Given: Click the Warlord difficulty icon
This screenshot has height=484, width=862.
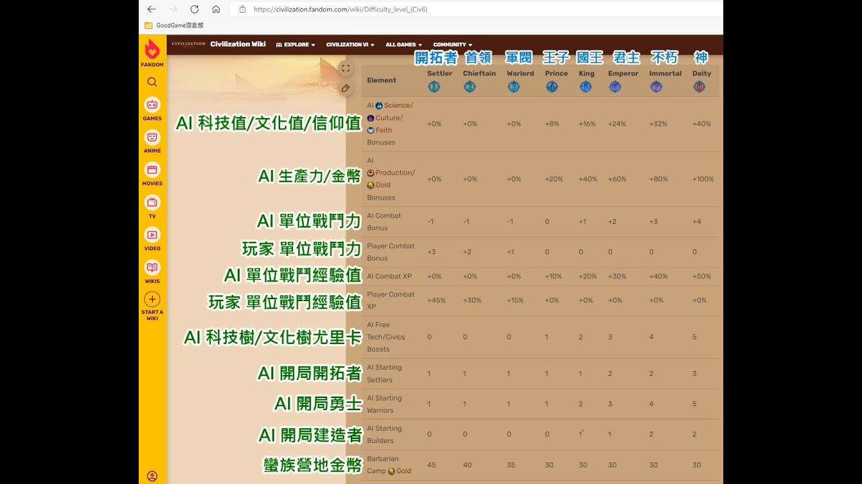Looking at the screenshot, I should [x=514, y=87].
